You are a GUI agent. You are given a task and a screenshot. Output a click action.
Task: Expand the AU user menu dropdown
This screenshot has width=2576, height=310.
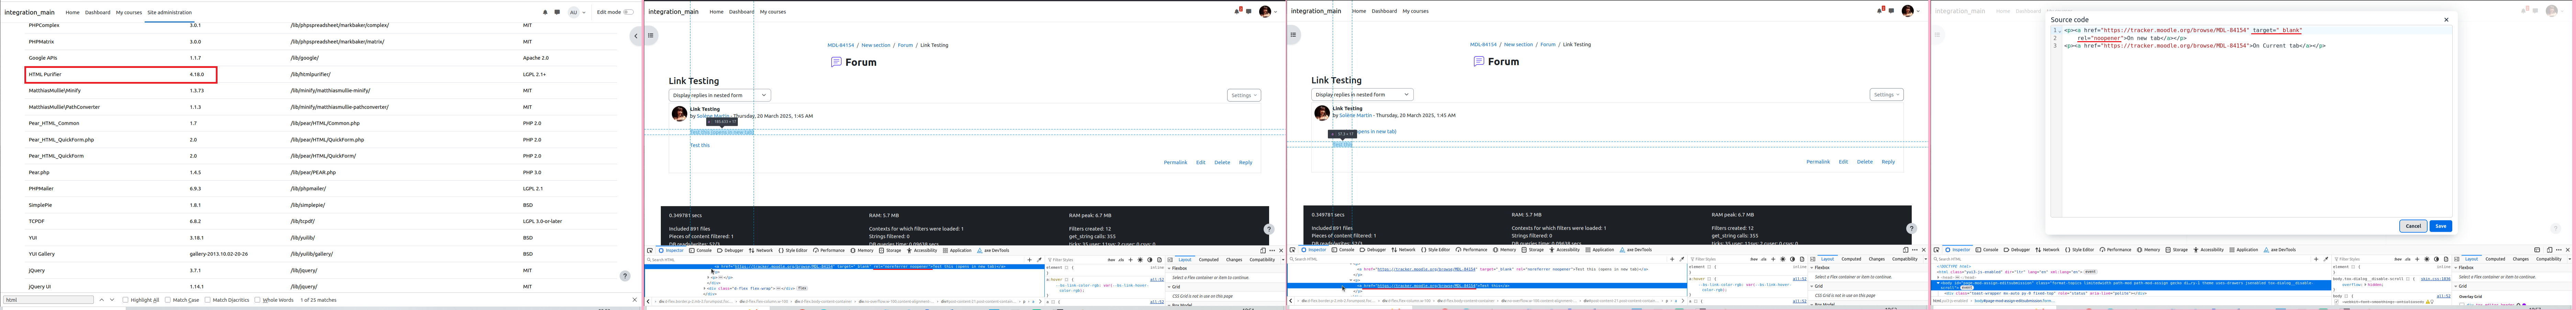click(x=577, y=12)
